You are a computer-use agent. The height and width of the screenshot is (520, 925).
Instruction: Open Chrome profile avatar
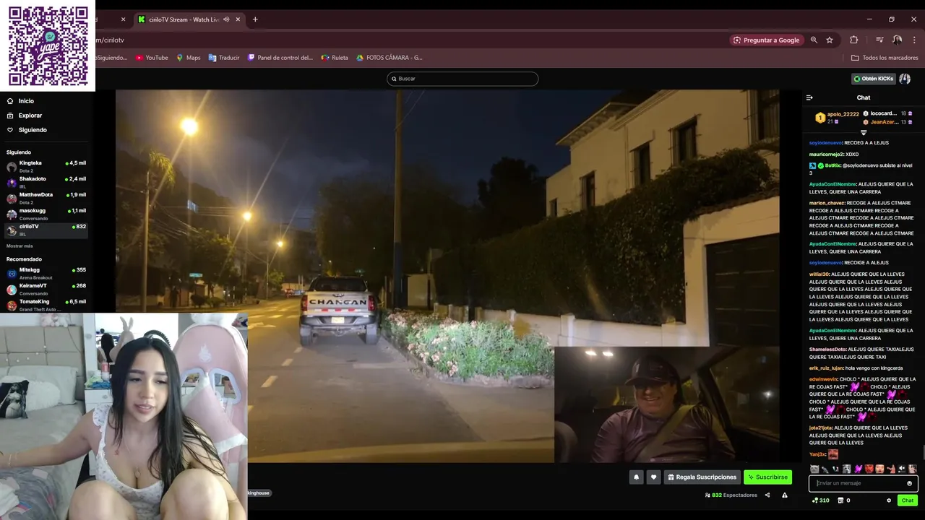(897, 40)
